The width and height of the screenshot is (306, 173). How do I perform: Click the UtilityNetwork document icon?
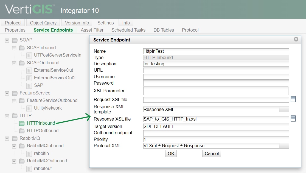[x=29, y=108]
